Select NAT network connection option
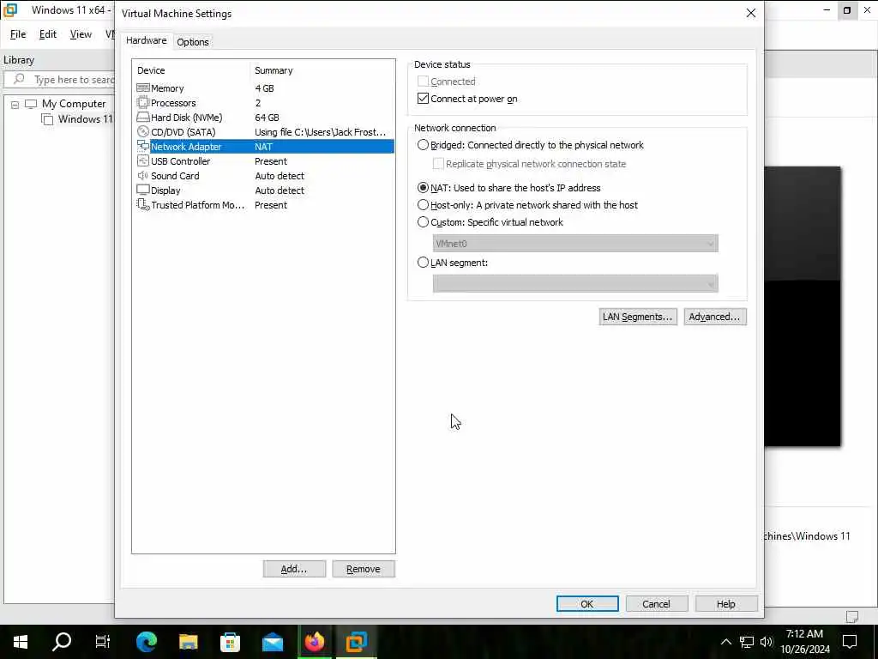This screenshot has width=878, height=659. 423,188
